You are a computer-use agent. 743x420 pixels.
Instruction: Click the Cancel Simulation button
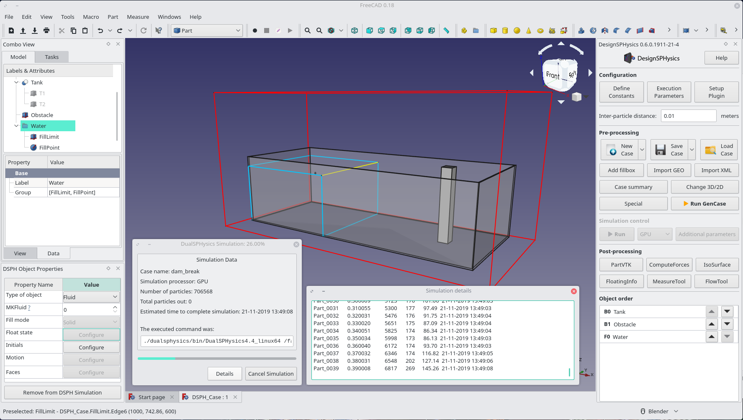pos(271,374)
